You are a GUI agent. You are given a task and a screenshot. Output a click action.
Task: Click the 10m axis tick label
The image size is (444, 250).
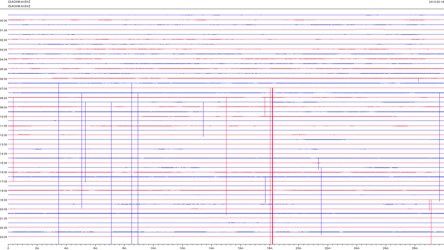pos(153,248)
